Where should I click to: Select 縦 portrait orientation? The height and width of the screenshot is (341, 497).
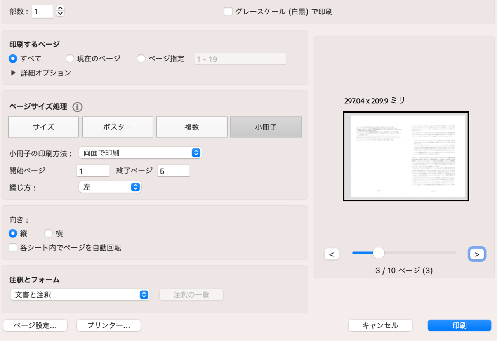tap(13, 233)
